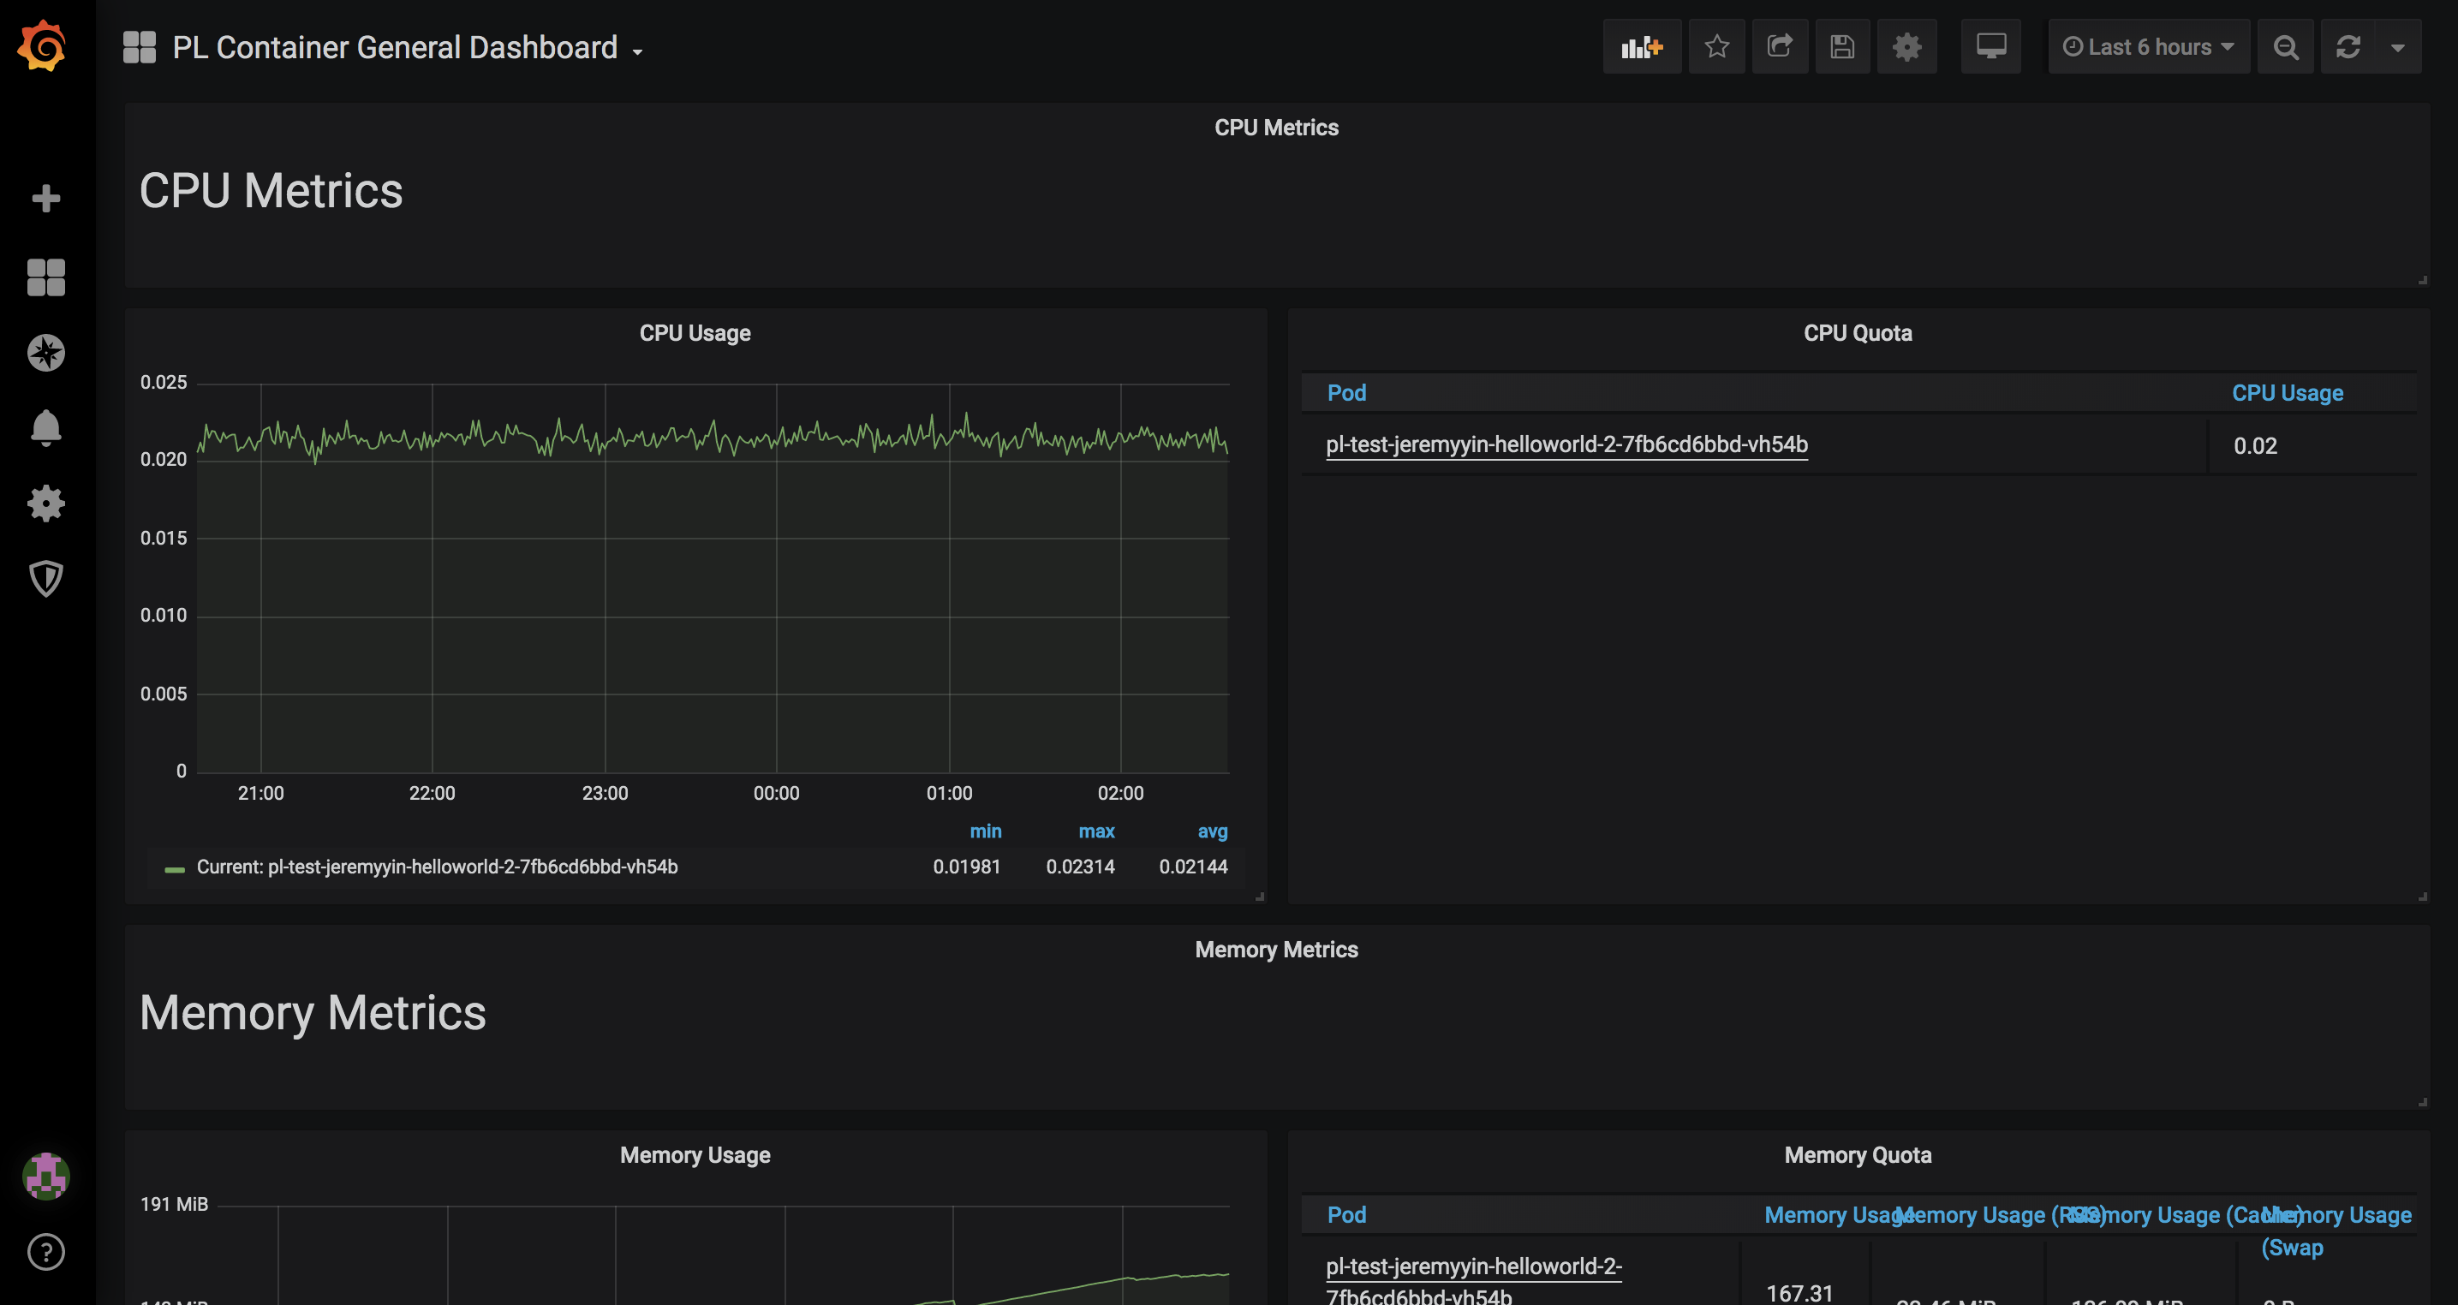Screen dimensions: 2458x1305
Task: Cycle view mode with monitor icon
Action: pos(1990,47)
